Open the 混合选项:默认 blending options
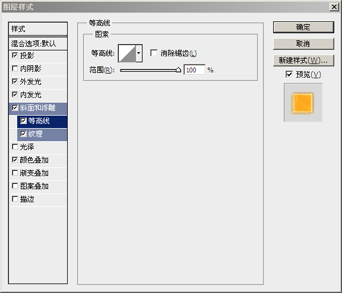The height and width of the screenshot is (293, 342). tap(38, 43)
